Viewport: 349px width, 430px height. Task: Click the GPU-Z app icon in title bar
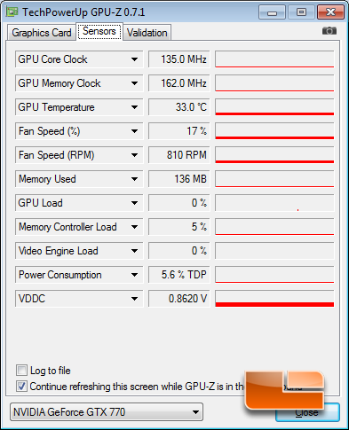pyautogui.click(x=12, y=12)
